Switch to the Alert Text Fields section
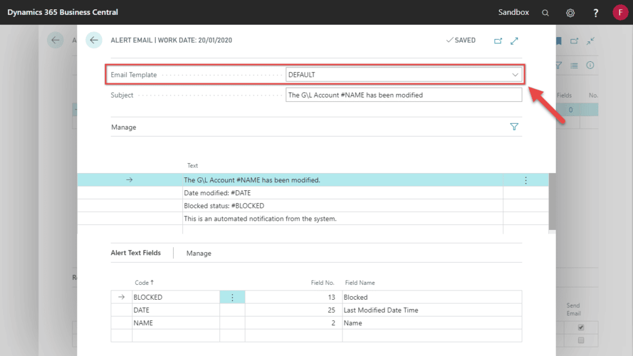Image resolution: width=633 pixels, height=356 pixels. point(135,253)
